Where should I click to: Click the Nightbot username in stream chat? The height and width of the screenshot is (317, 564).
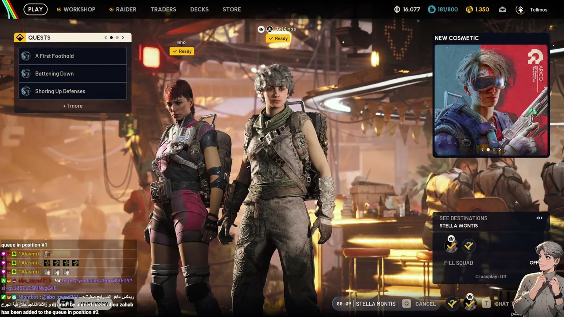(x=29, y=297)
